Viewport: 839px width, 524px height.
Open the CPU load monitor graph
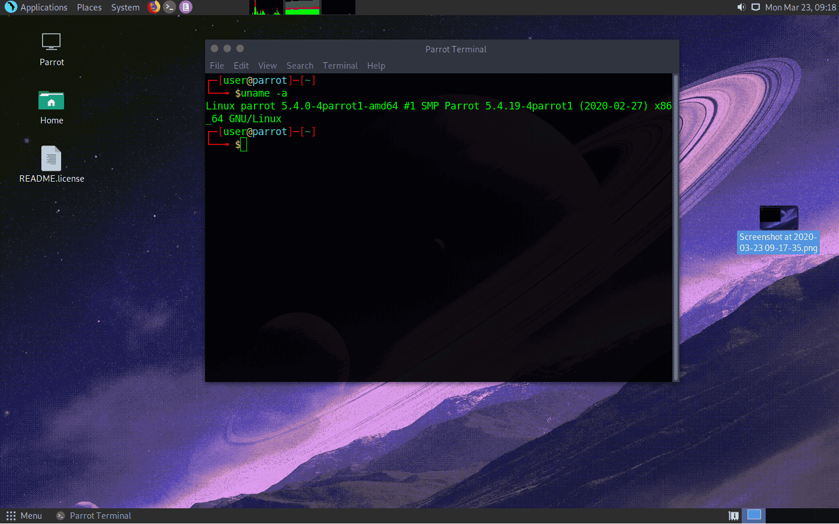pos(266,8)
